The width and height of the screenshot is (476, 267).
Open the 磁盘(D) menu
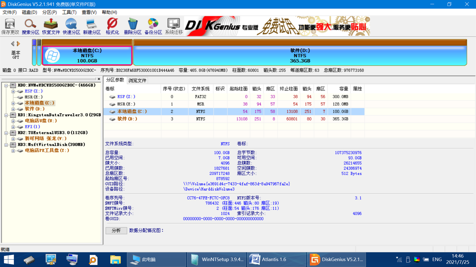coord(29,12)
